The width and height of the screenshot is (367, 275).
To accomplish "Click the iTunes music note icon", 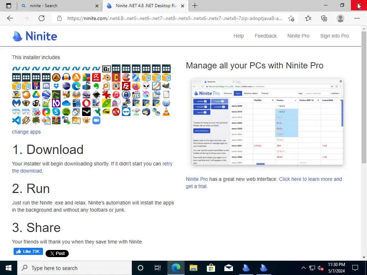I will (116, 95).
